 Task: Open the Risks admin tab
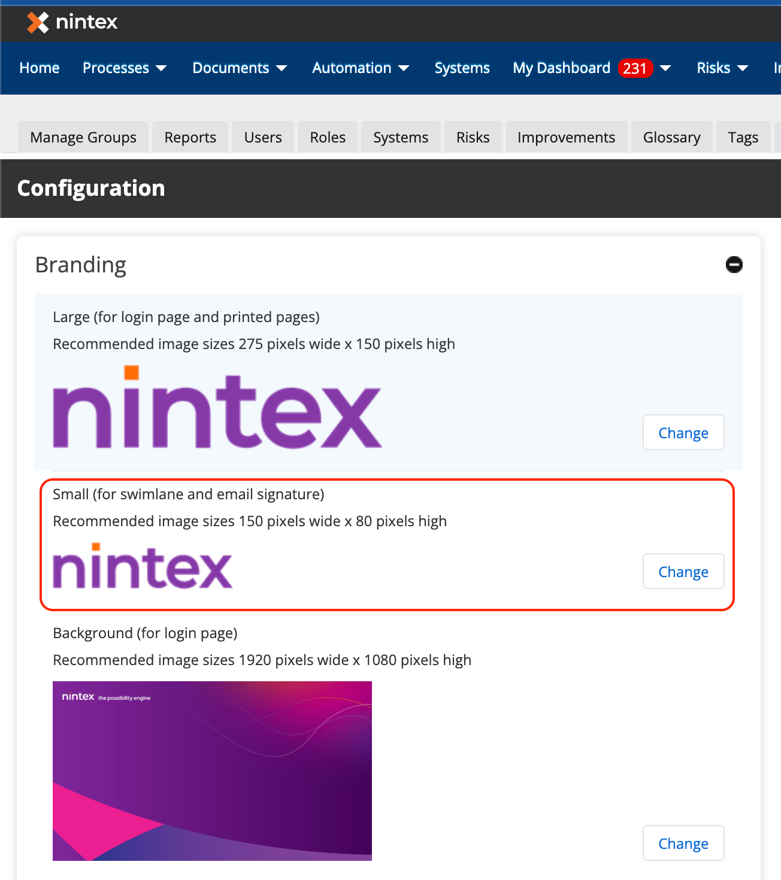473,137
